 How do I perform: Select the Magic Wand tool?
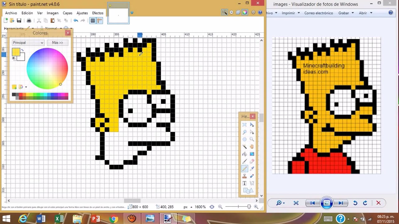245,147
